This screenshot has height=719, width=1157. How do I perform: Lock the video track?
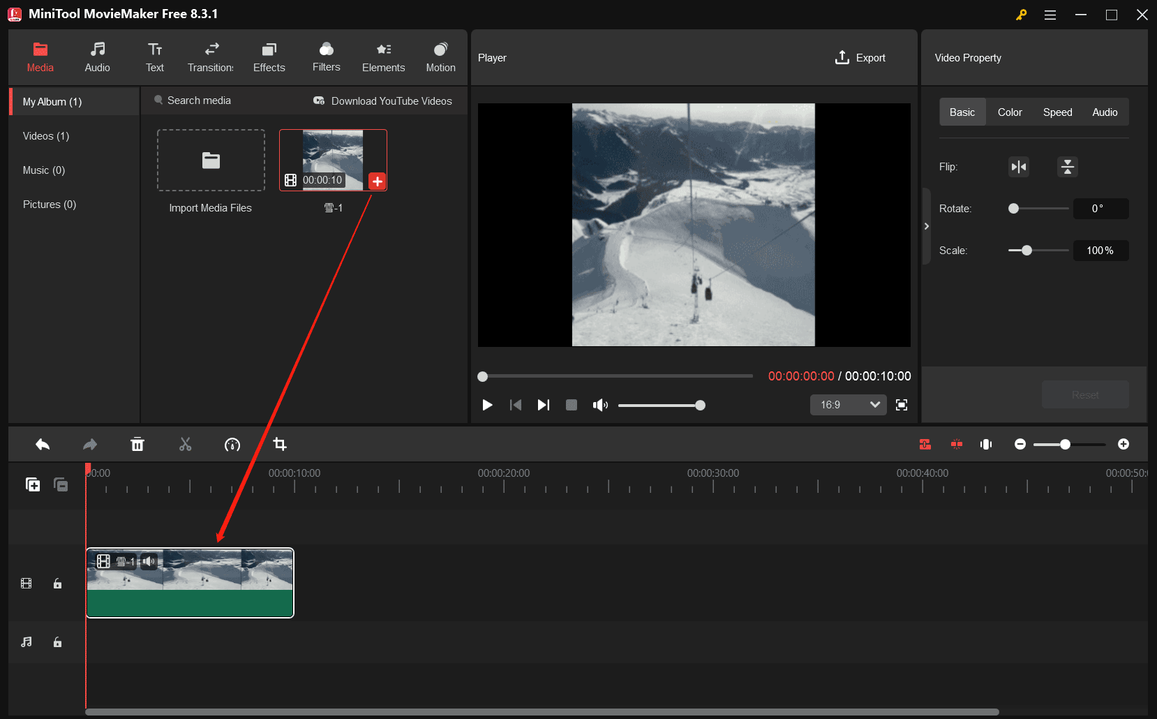pyautogui.click(x=58, y=584)
